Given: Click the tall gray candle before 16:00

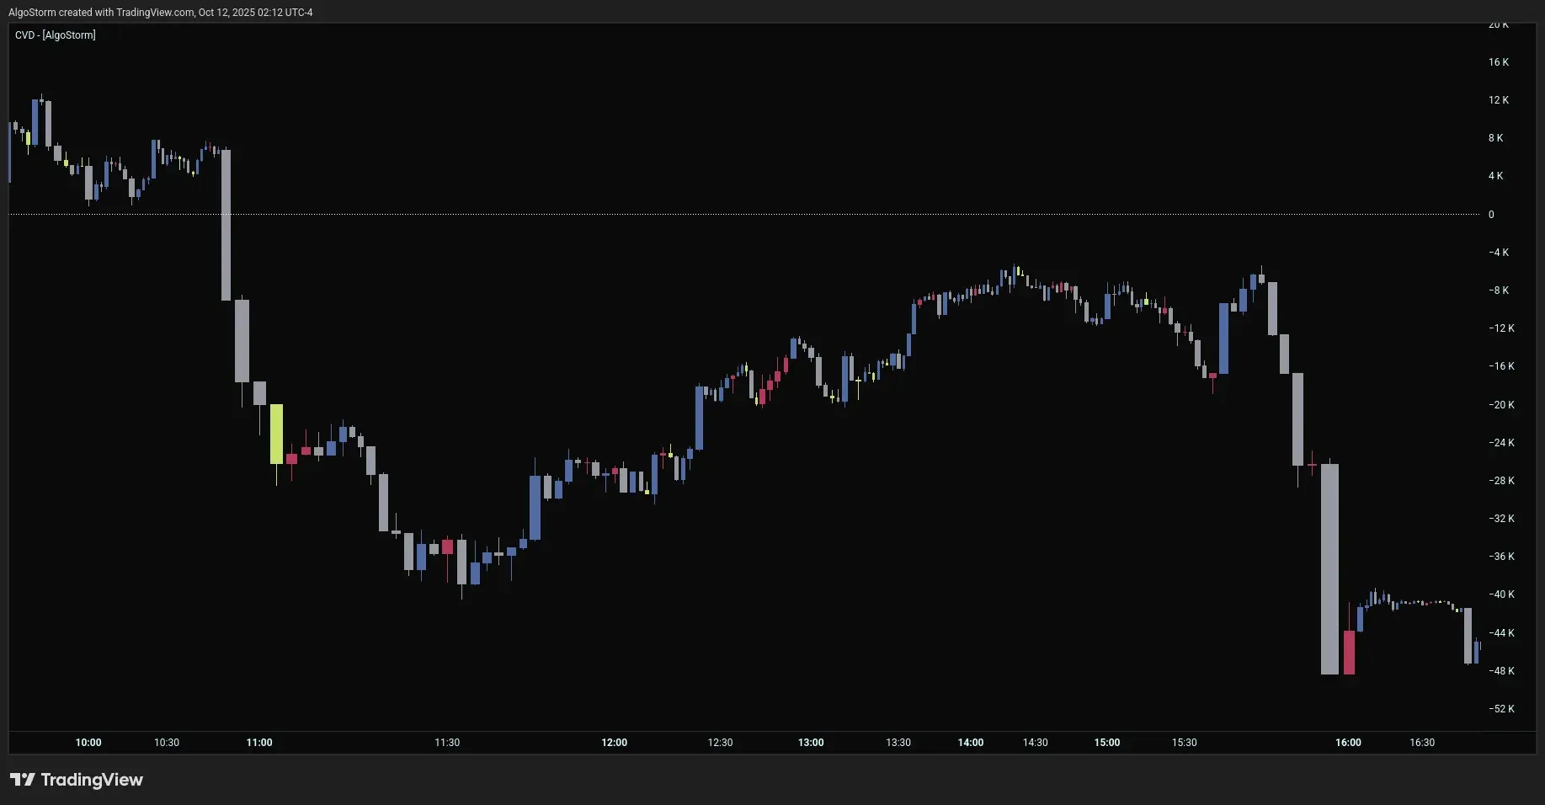Looking at the screenshot, I should click(1329, 568).
